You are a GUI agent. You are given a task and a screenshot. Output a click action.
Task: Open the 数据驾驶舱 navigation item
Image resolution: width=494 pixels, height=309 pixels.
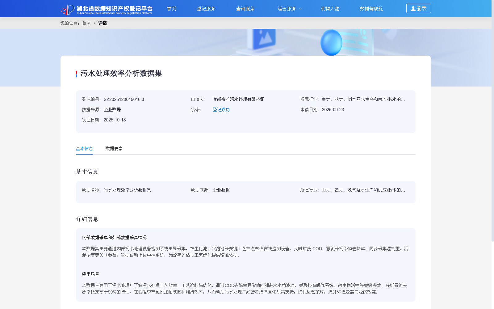pos(371,9)
